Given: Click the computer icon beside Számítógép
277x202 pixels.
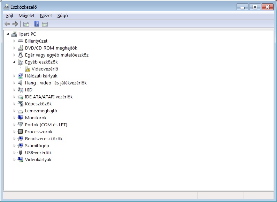Looking at the screenshot, I should tap(21, 145).
